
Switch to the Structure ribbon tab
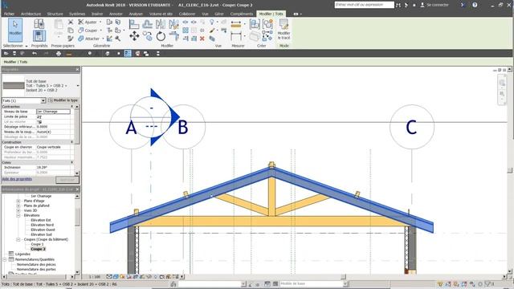click(55, 14)
